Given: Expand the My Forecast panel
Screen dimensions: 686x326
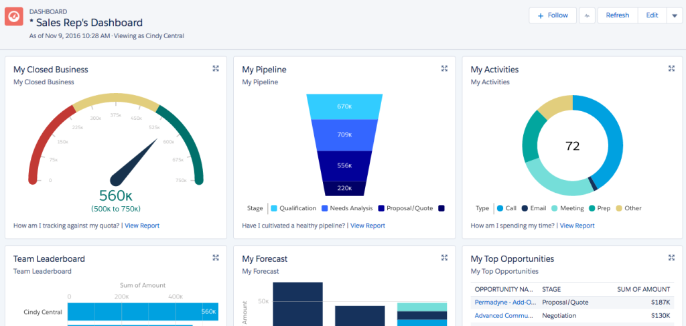Looking at the screenshot, I should pos(444,258).
